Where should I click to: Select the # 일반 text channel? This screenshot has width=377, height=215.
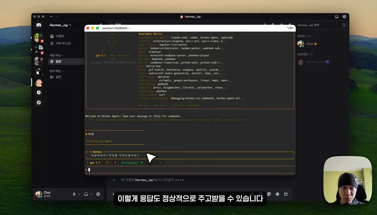[66, 61]
